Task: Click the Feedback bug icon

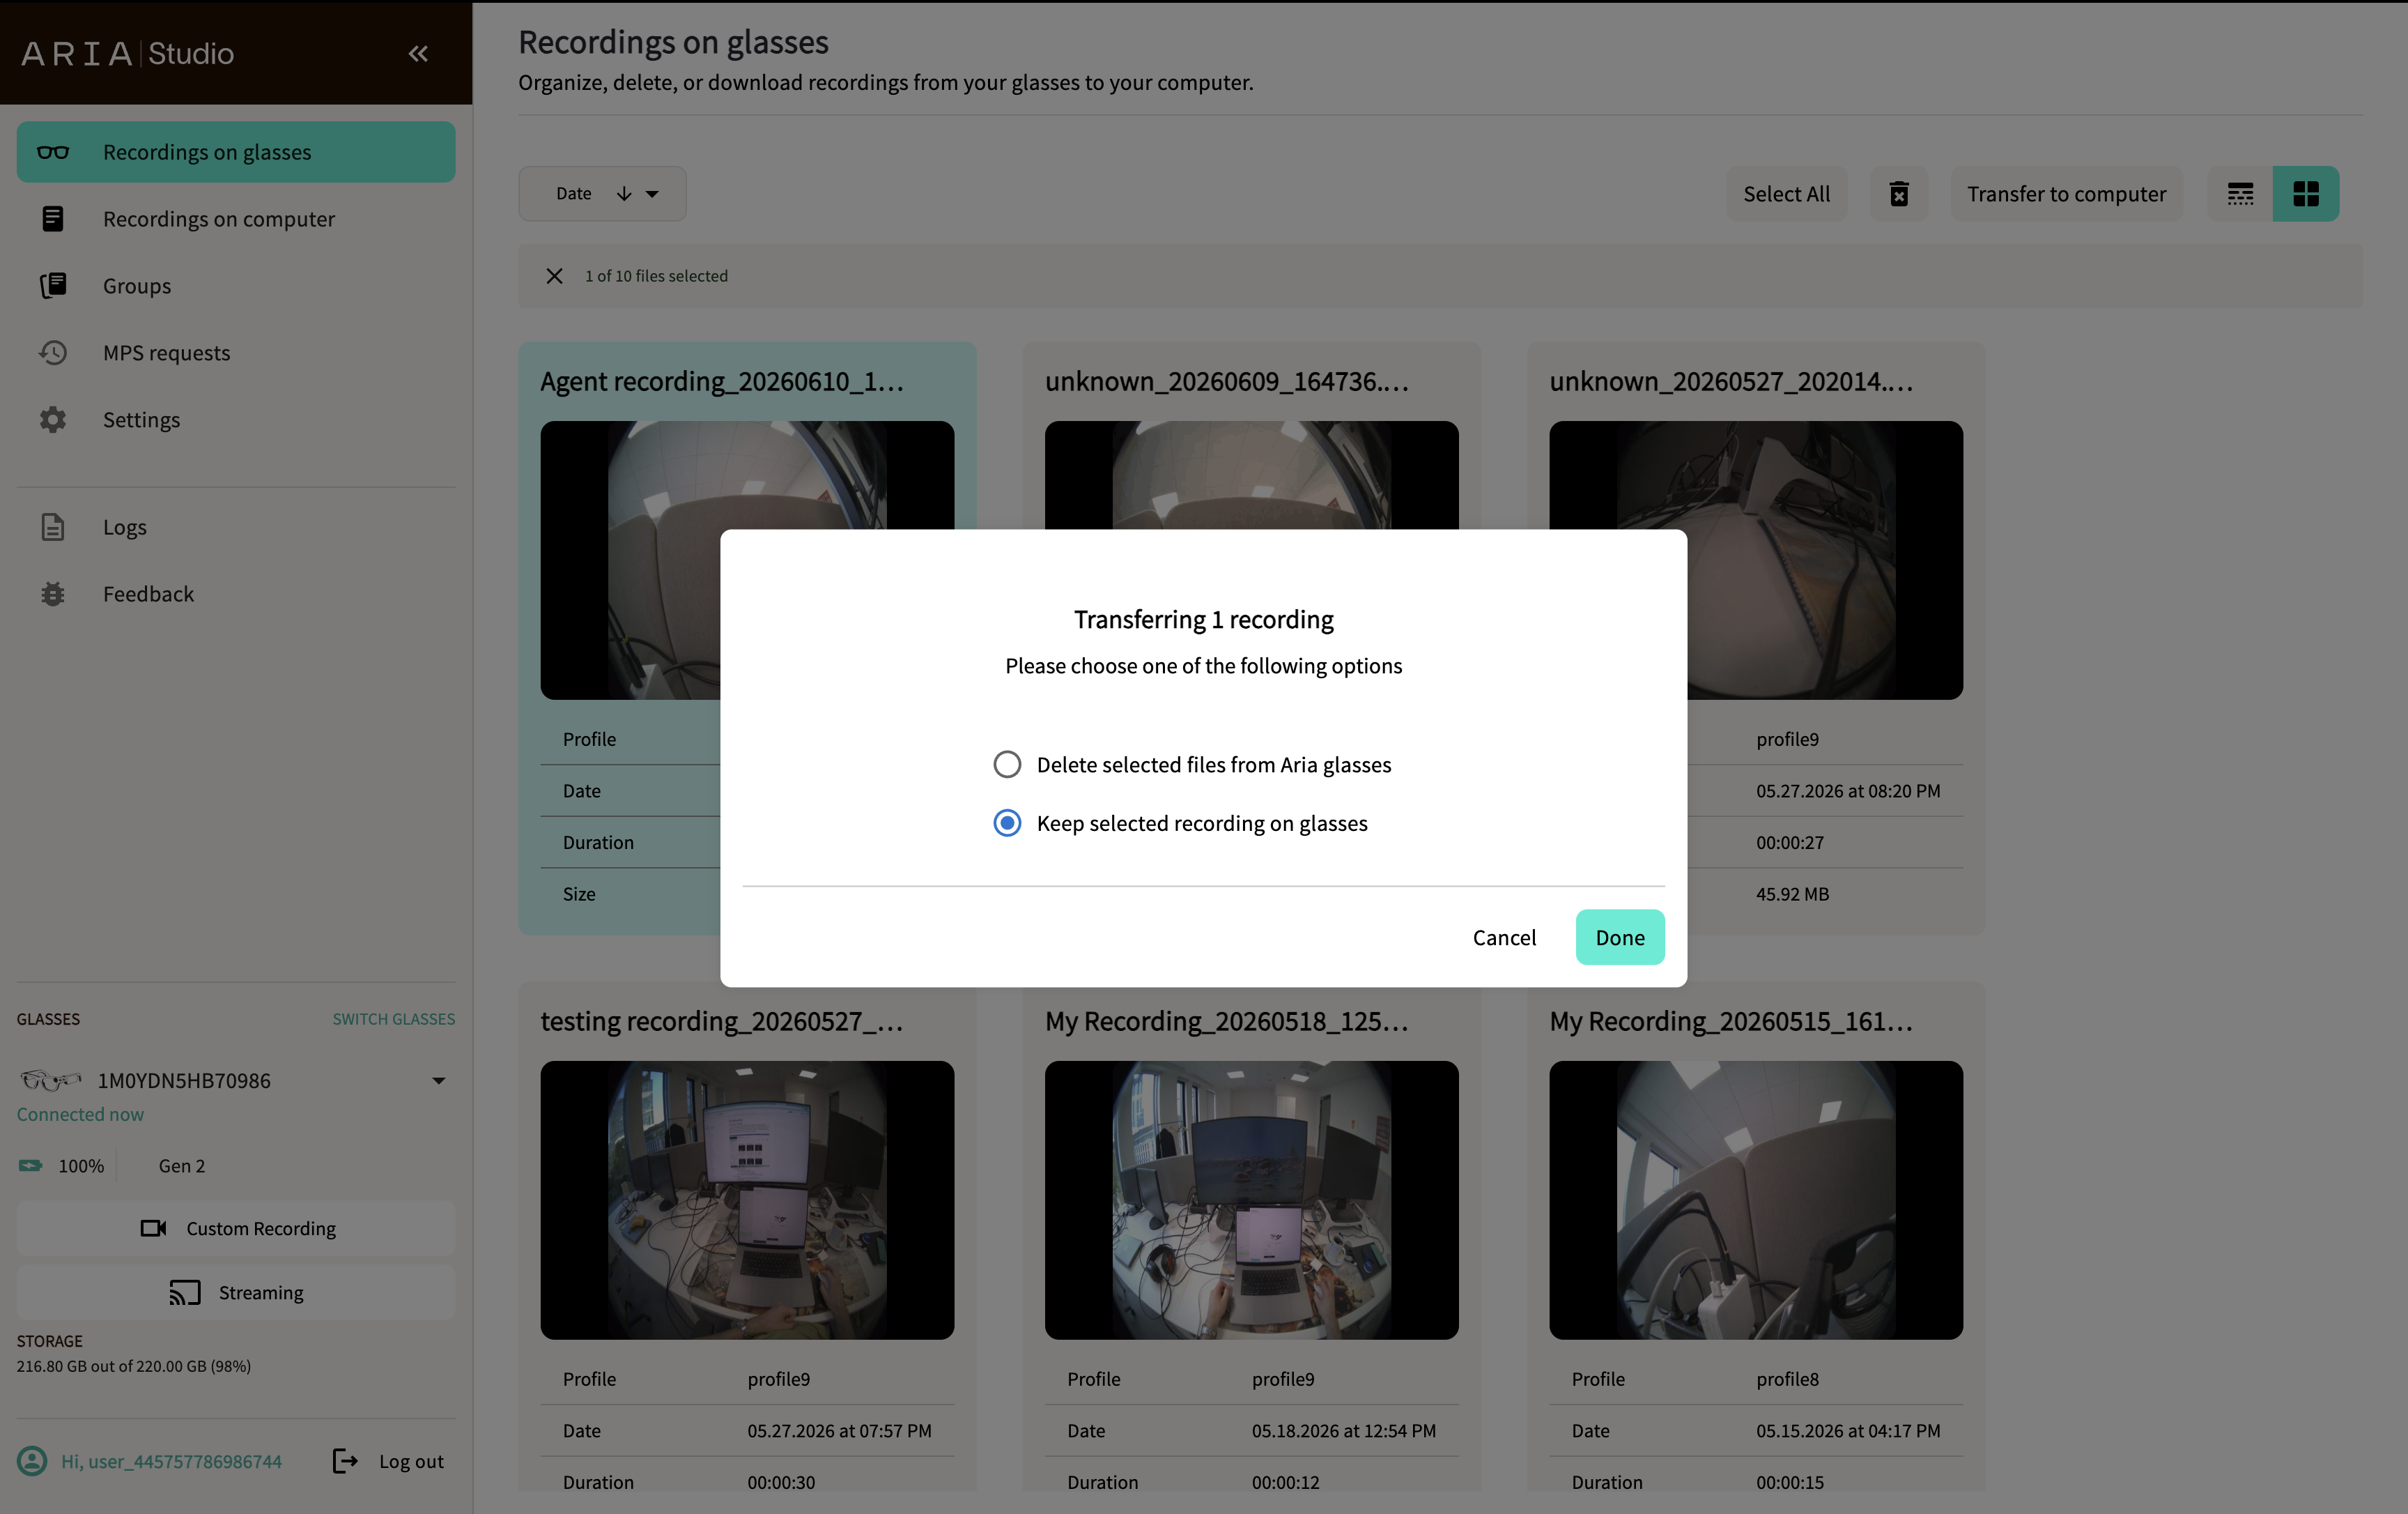Action: [53, 595]
